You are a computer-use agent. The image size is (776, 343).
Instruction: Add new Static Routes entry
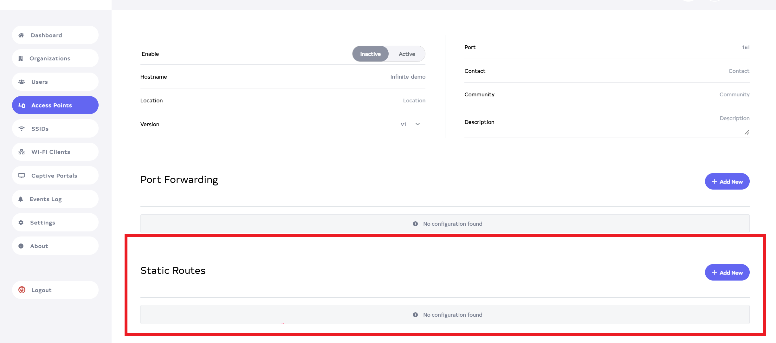tap(727, 273)
